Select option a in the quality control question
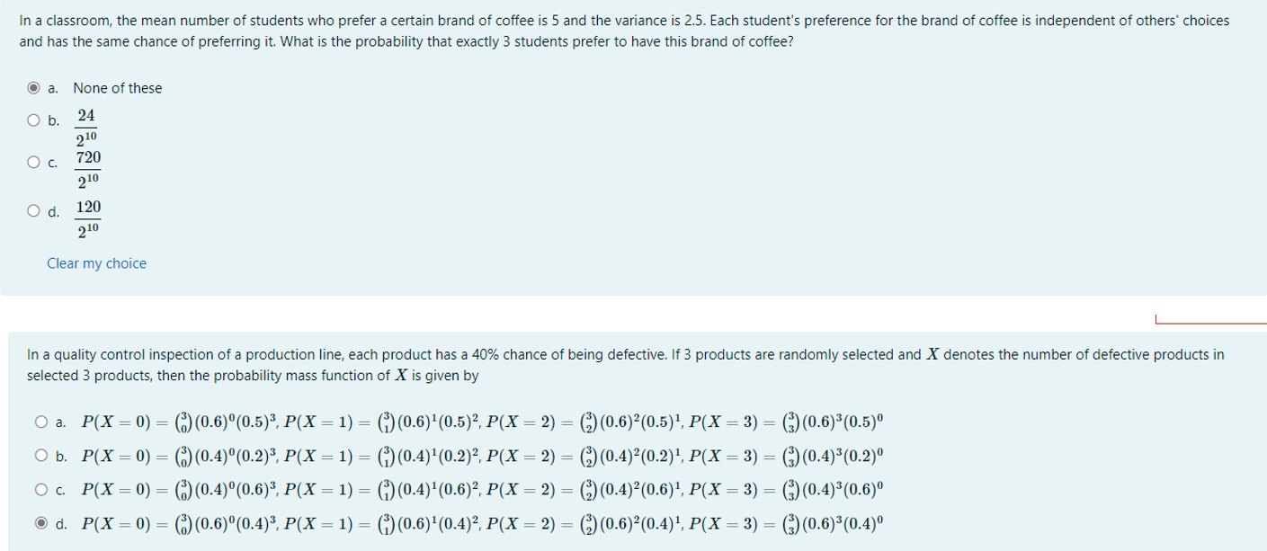The height and width of the screenshot is (551, 1267). (x=40, y=422)
